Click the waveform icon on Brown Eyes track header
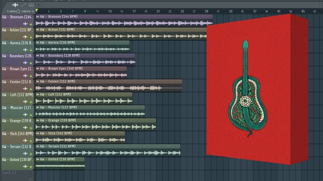The image size is (323, 181). click(x=25, y=76)
